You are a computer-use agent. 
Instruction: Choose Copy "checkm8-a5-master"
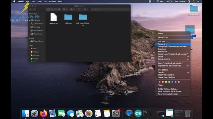coord(173,63)
